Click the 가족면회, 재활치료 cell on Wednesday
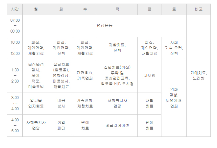Viewport: 217px width, 148px height. pos(85,103)
